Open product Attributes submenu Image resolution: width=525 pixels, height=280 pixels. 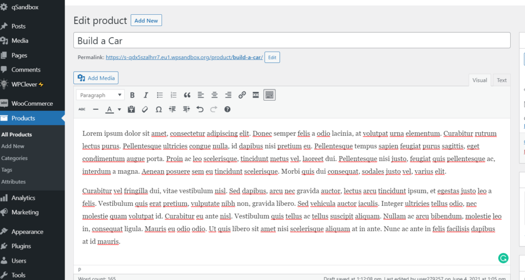point(13,182)
